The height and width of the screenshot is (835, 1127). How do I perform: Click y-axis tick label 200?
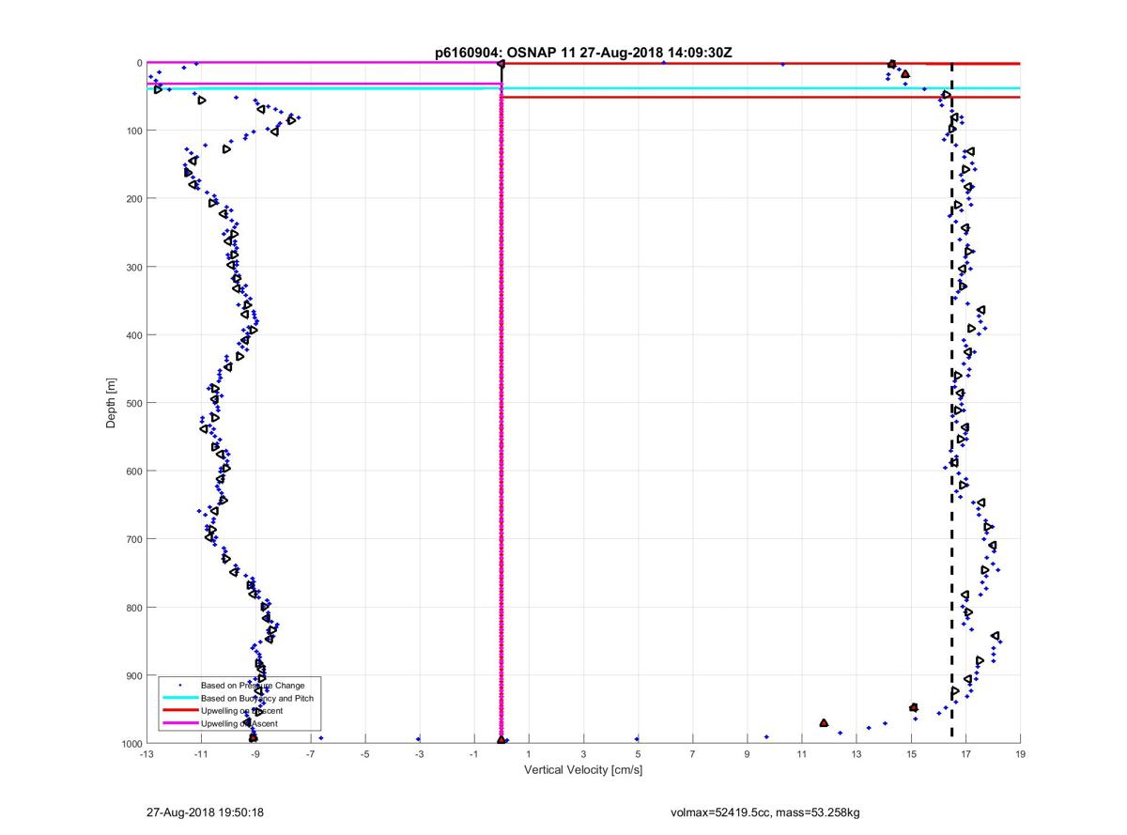[132, 198]
